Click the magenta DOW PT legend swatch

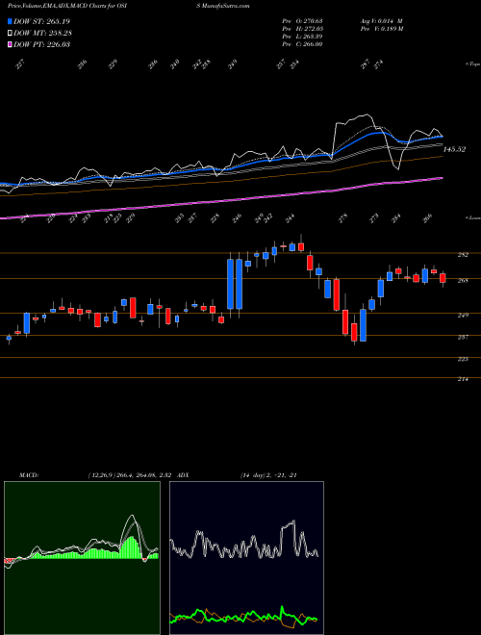pyautogui.click(x=10, y=44)
